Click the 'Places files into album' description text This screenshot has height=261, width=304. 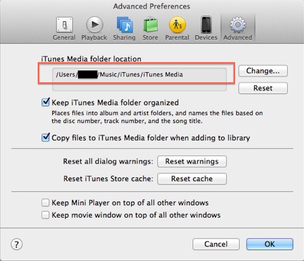click(157, 117)
